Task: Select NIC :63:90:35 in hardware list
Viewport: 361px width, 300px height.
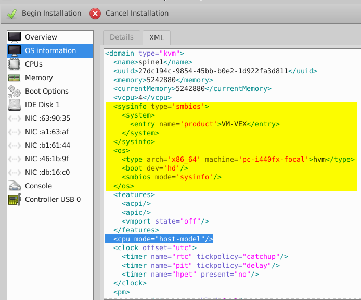Action: 47,119
